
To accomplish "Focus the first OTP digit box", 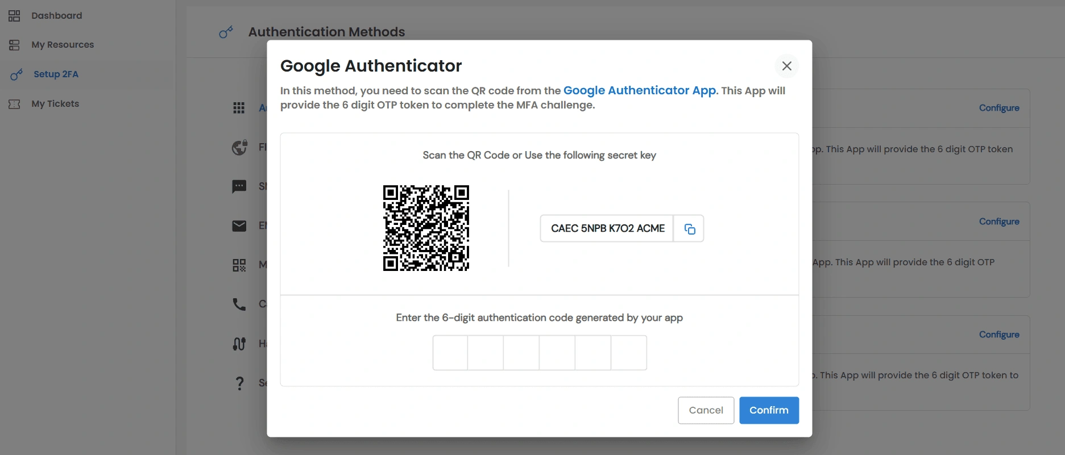I will 450,353.
